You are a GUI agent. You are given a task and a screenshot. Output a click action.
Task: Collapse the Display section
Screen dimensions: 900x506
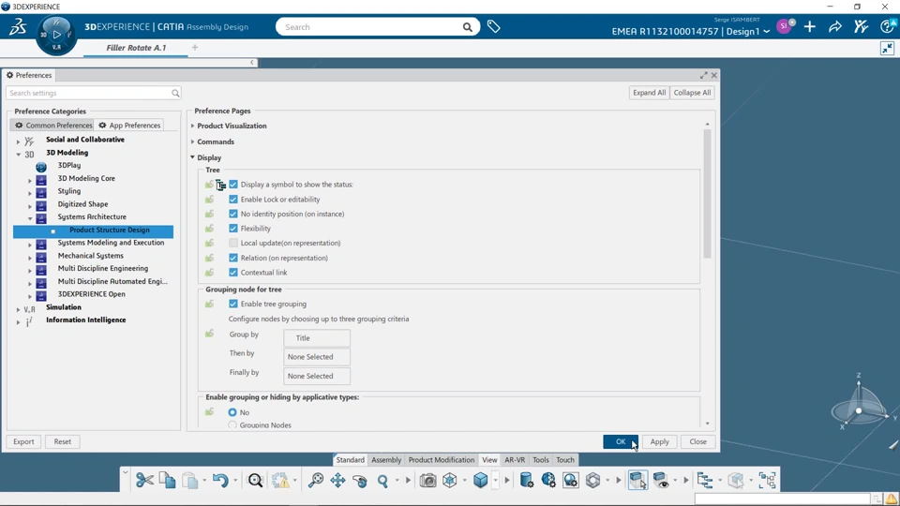(193, 157)
